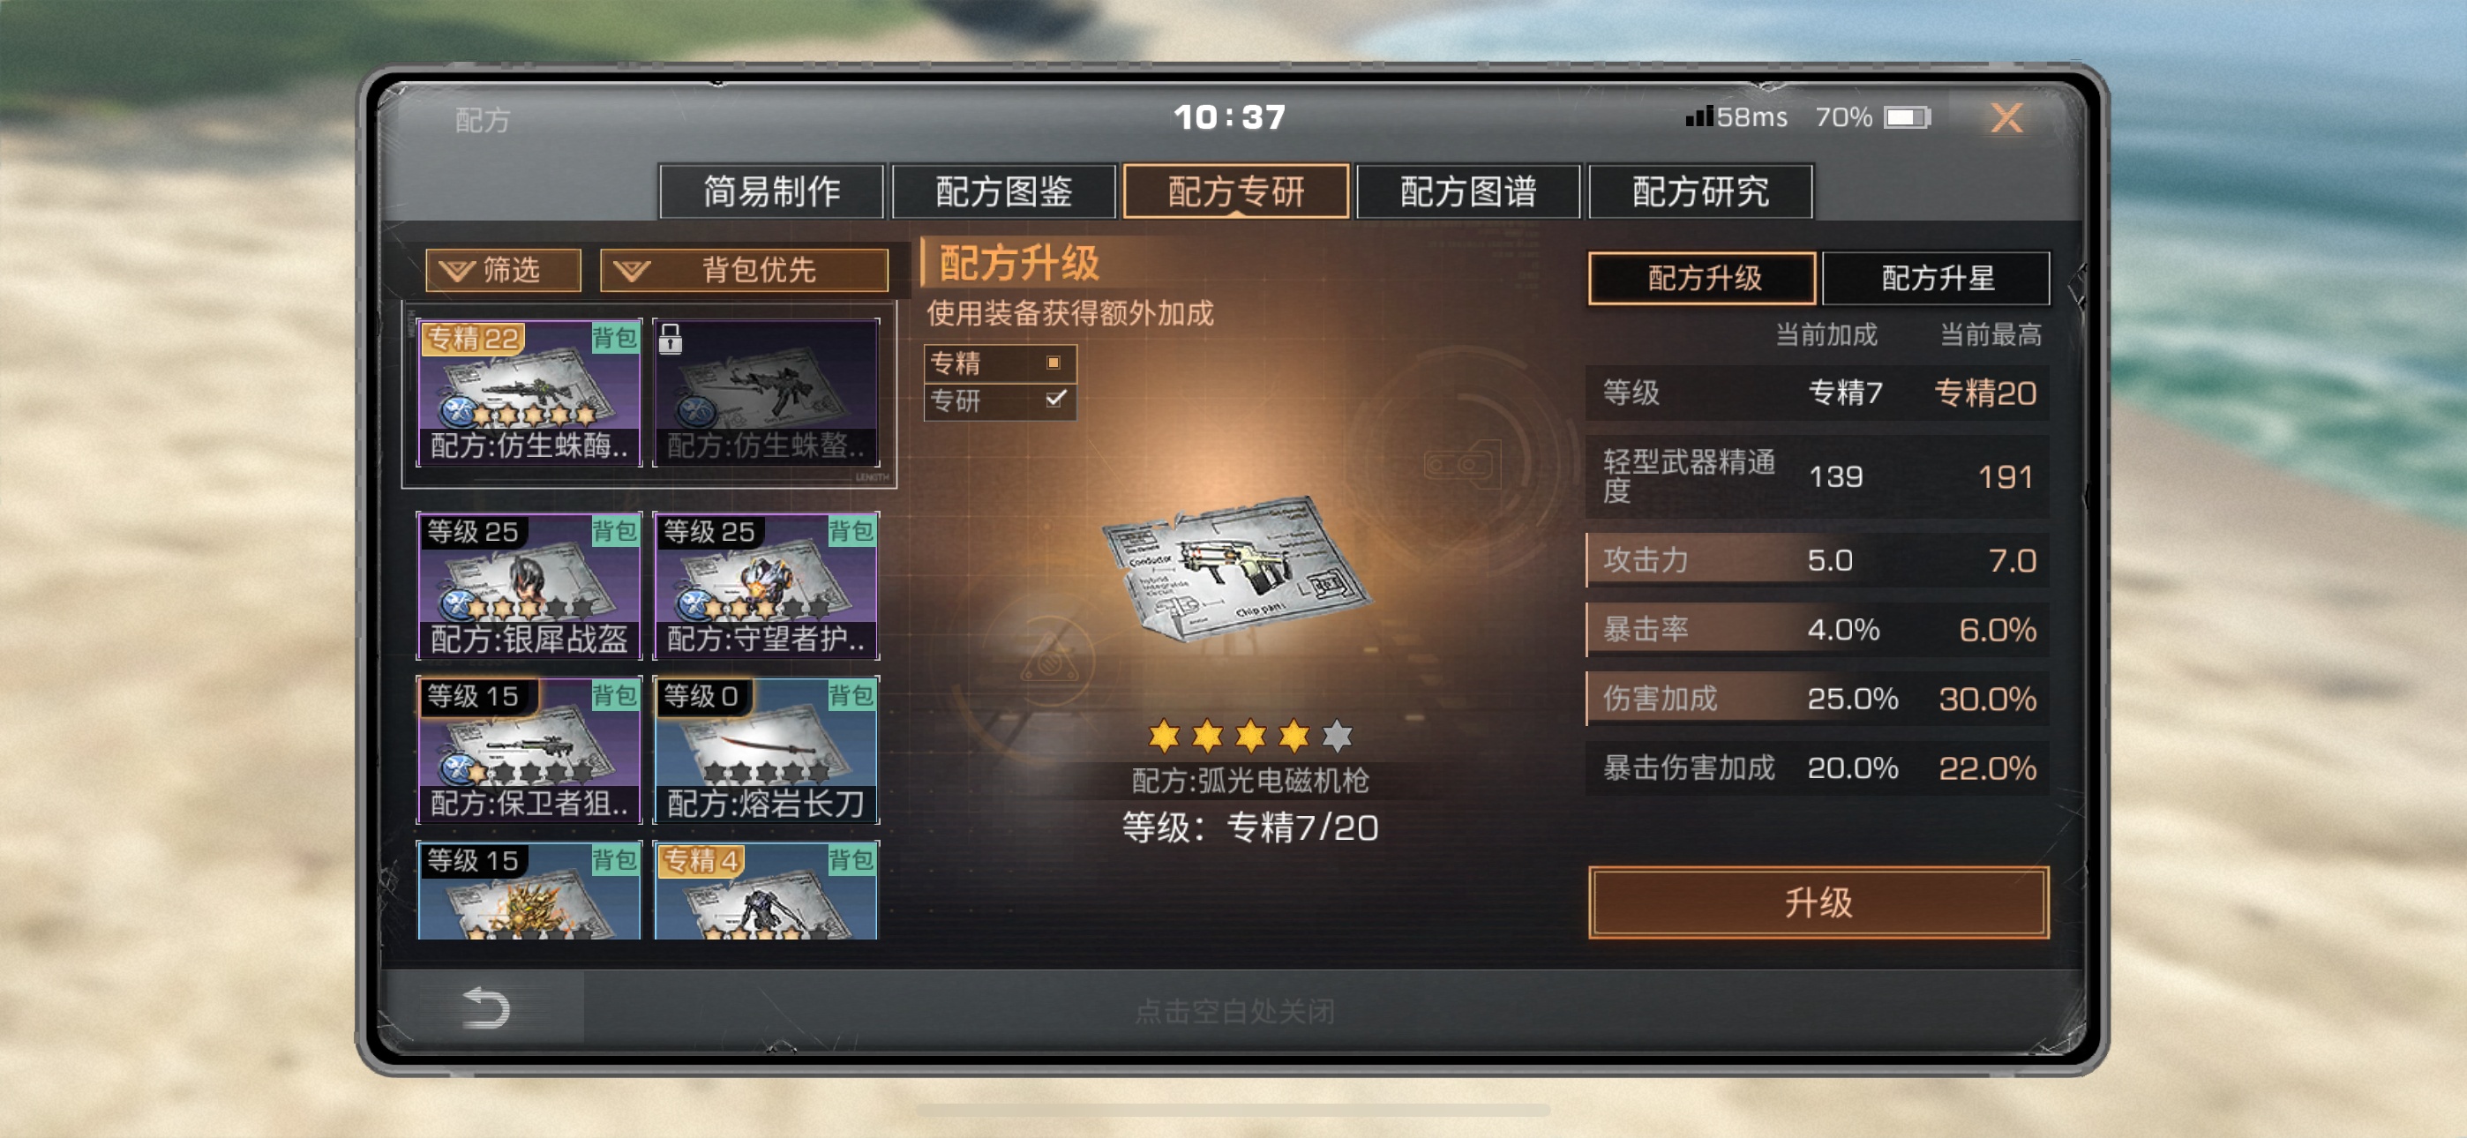Select the 银犀战盔 recipe icon

click(x=529, y=585)
